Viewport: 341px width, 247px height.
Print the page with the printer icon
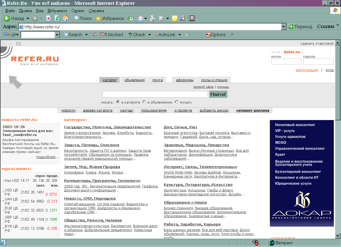coord(152,18)
